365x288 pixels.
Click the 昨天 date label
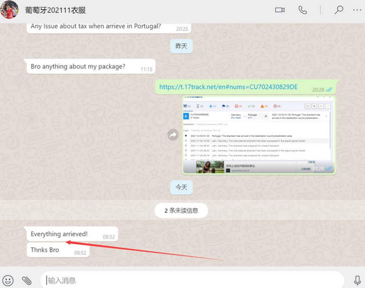click(181, 46)
